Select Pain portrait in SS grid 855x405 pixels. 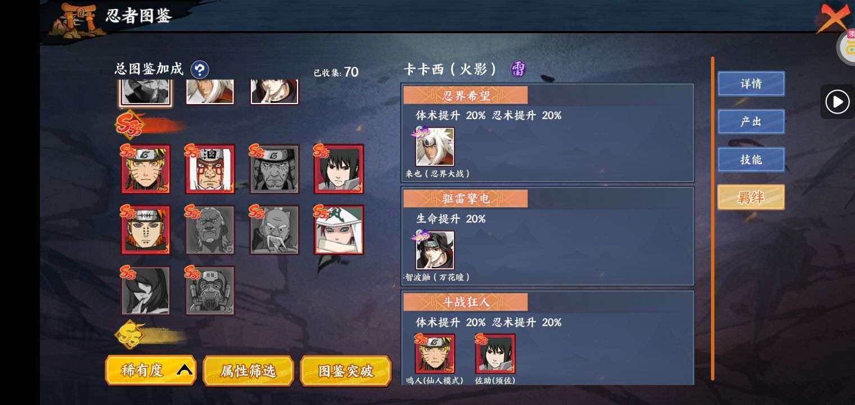[x=145, y=229]
